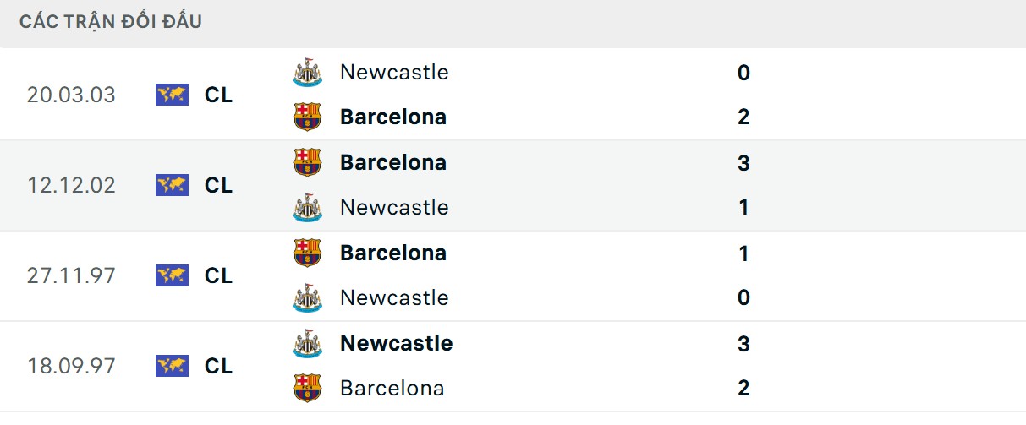This screenshot has height=425, width=1026.
Task: Click Newcastle crest in 20.03.03 match
Action: click(x=307, y=73)
